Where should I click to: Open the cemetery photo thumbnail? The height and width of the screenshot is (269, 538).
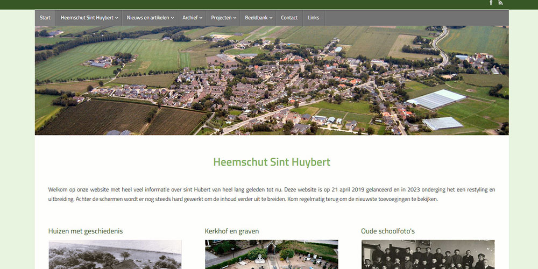271,254
